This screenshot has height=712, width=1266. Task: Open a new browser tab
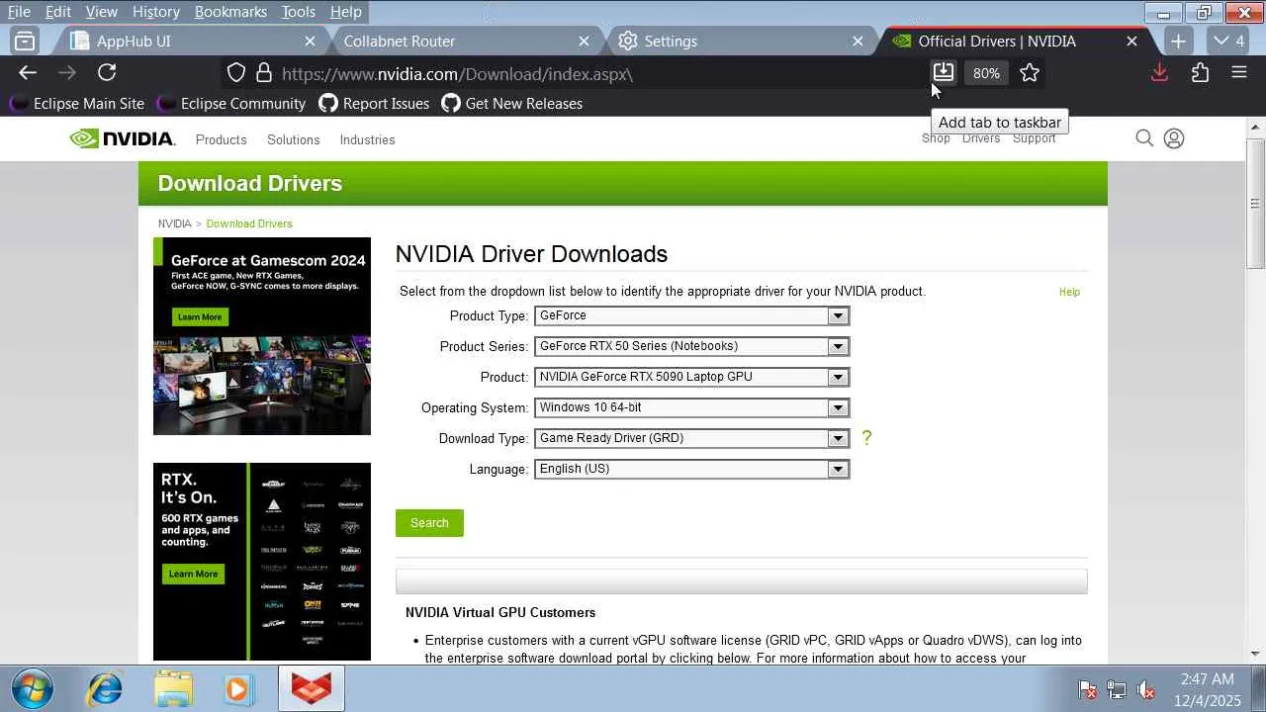click(1178, 41)
